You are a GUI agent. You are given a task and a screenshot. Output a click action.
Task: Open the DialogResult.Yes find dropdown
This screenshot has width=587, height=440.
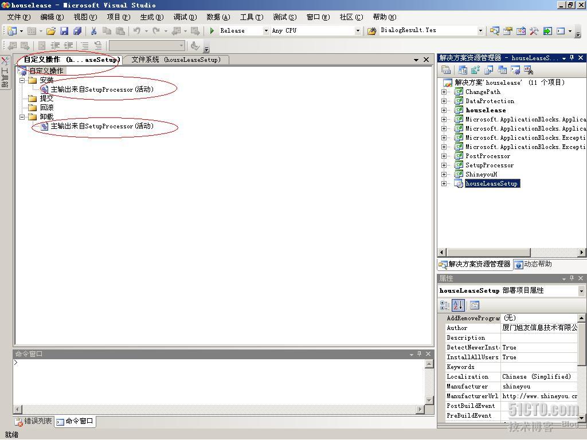pyautogui.click(x=480, y=31)
